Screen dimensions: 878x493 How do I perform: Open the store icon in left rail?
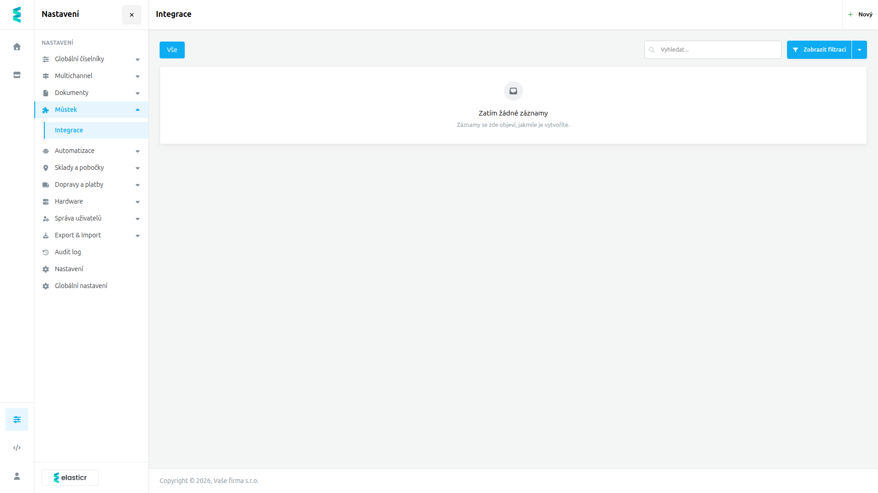[17, 75]
